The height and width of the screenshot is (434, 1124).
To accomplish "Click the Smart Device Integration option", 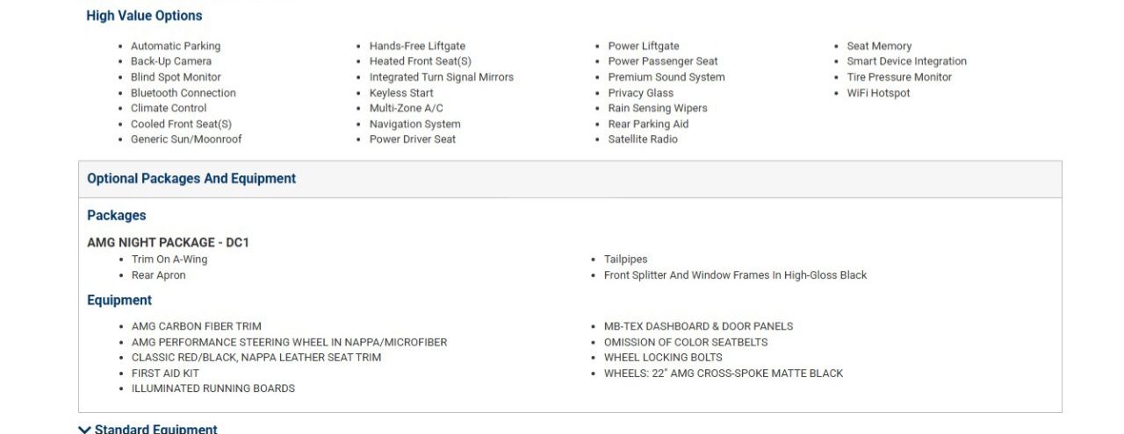I will coord(906,61).
